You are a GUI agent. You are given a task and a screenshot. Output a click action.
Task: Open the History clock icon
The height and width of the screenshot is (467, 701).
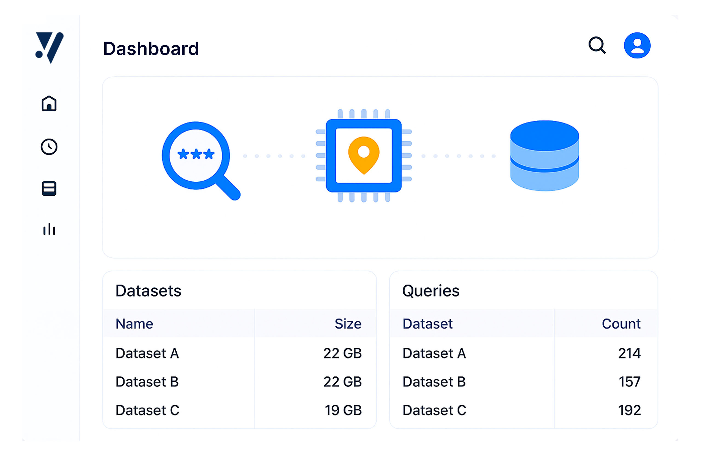tap(49, 147)
